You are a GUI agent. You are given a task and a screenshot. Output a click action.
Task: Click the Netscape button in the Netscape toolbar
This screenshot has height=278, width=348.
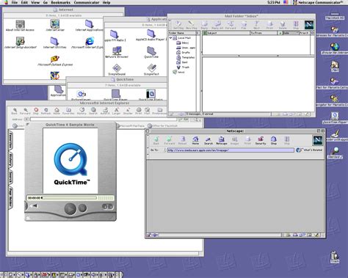(222, 141)
